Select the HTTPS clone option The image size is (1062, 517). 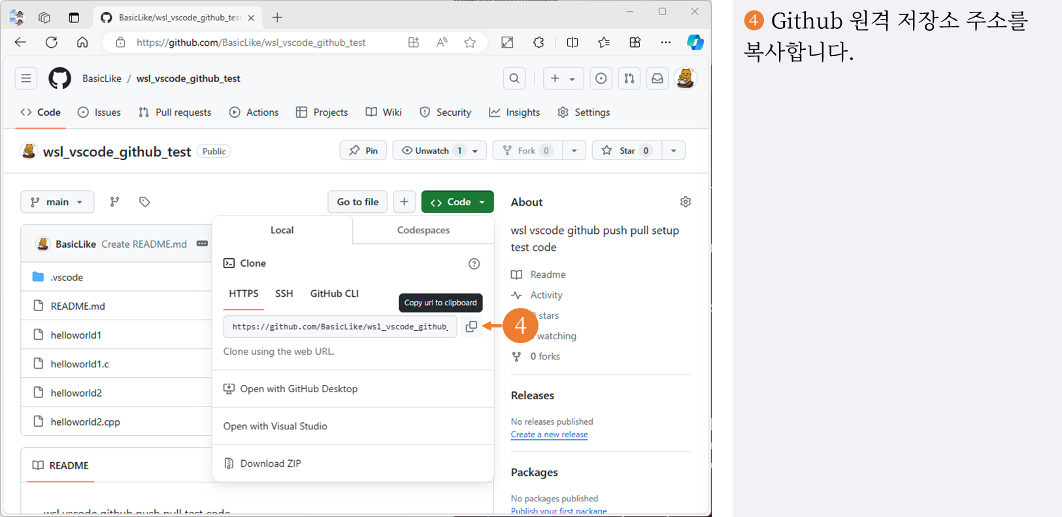tap(244, 293)
